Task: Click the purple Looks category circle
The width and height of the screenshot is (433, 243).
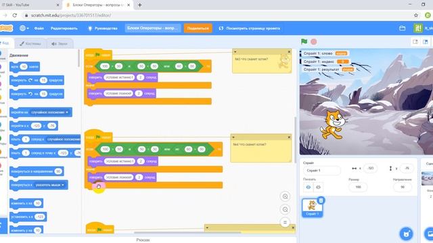Action: click(1, 67)
